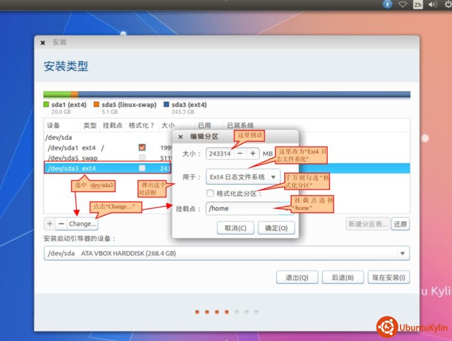Expand the 挂载点 mount point combo box

point(288,209)
